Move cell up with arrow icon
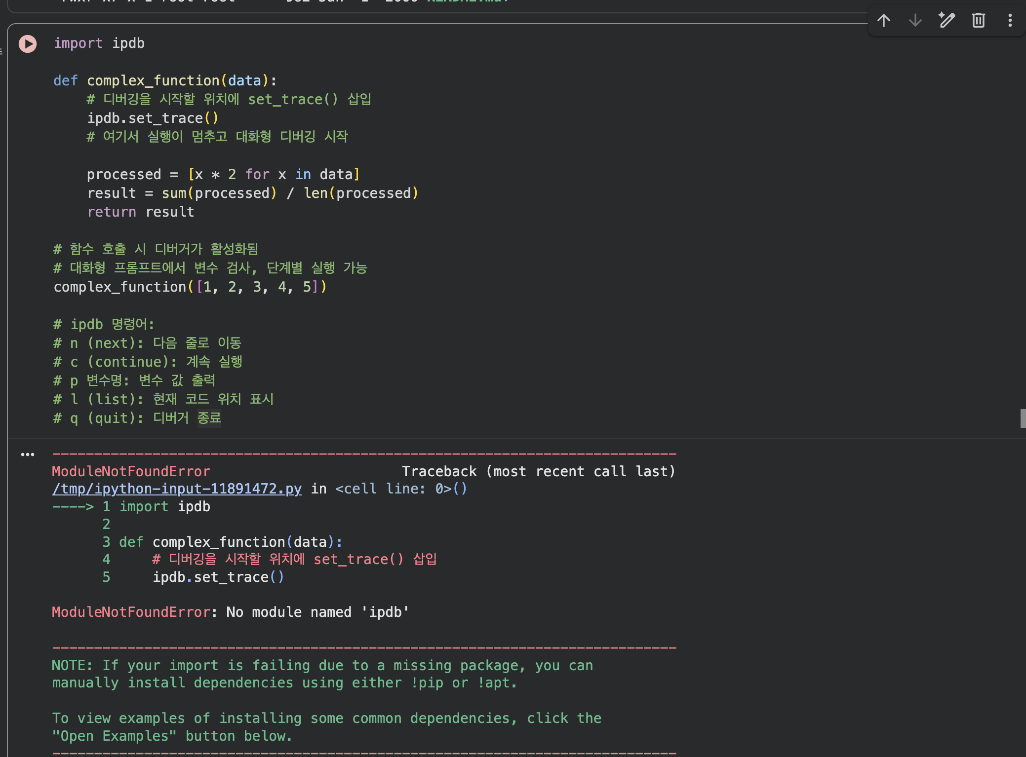This screenshot has height=757, width=1026. coord(884,20)
